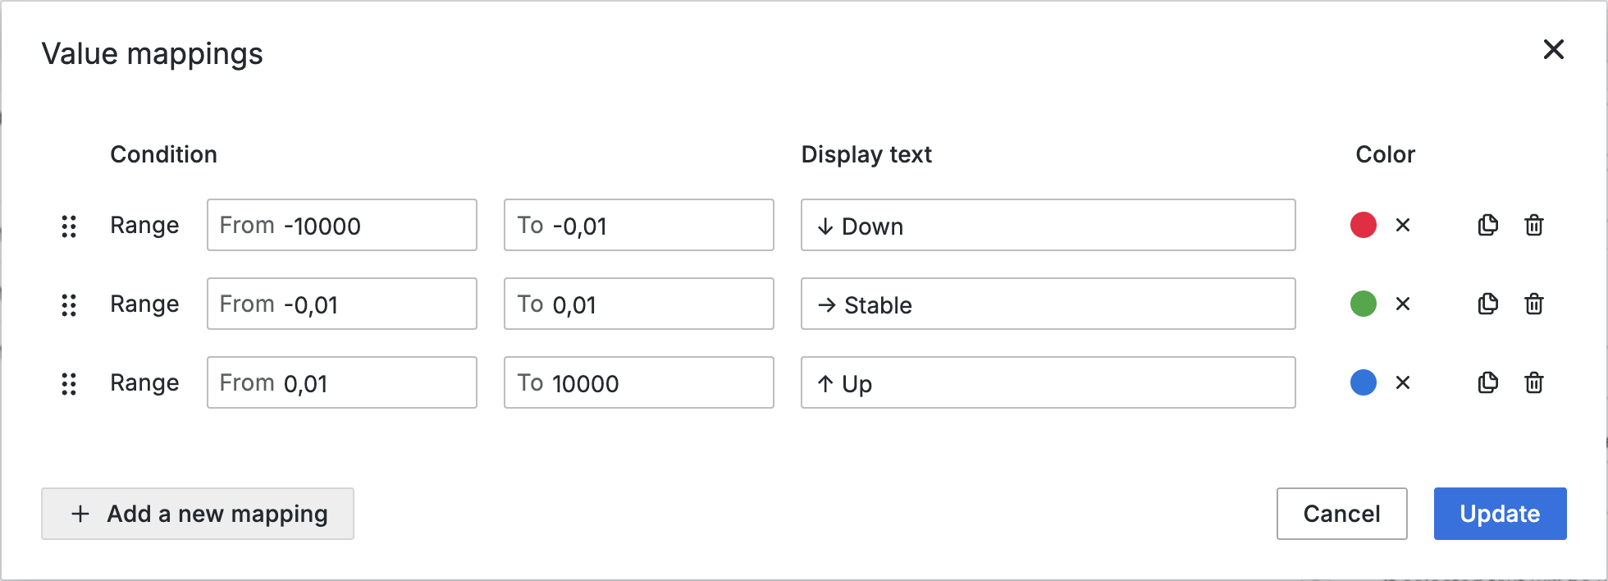Open the green color picker swatch
1608x581 pixels.
(1363, 304)
